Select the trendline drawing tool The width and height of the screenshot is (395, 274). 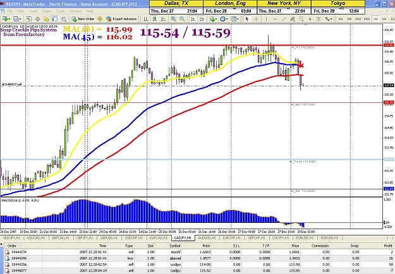[284, 19]
